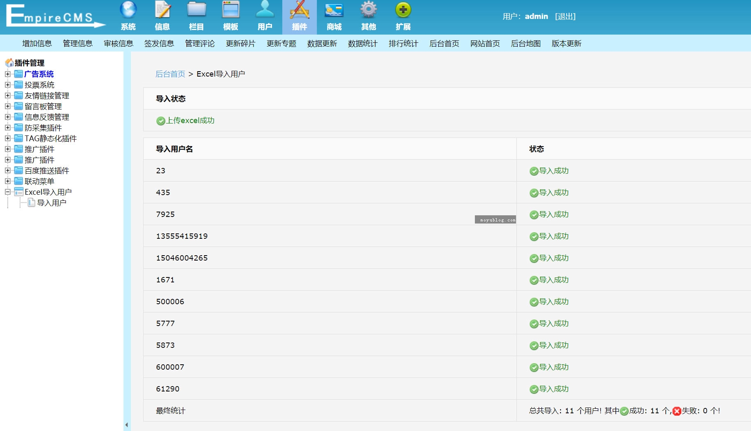
Task: Select the 信息 (Info) notepad icon
Action: [163, 9]
